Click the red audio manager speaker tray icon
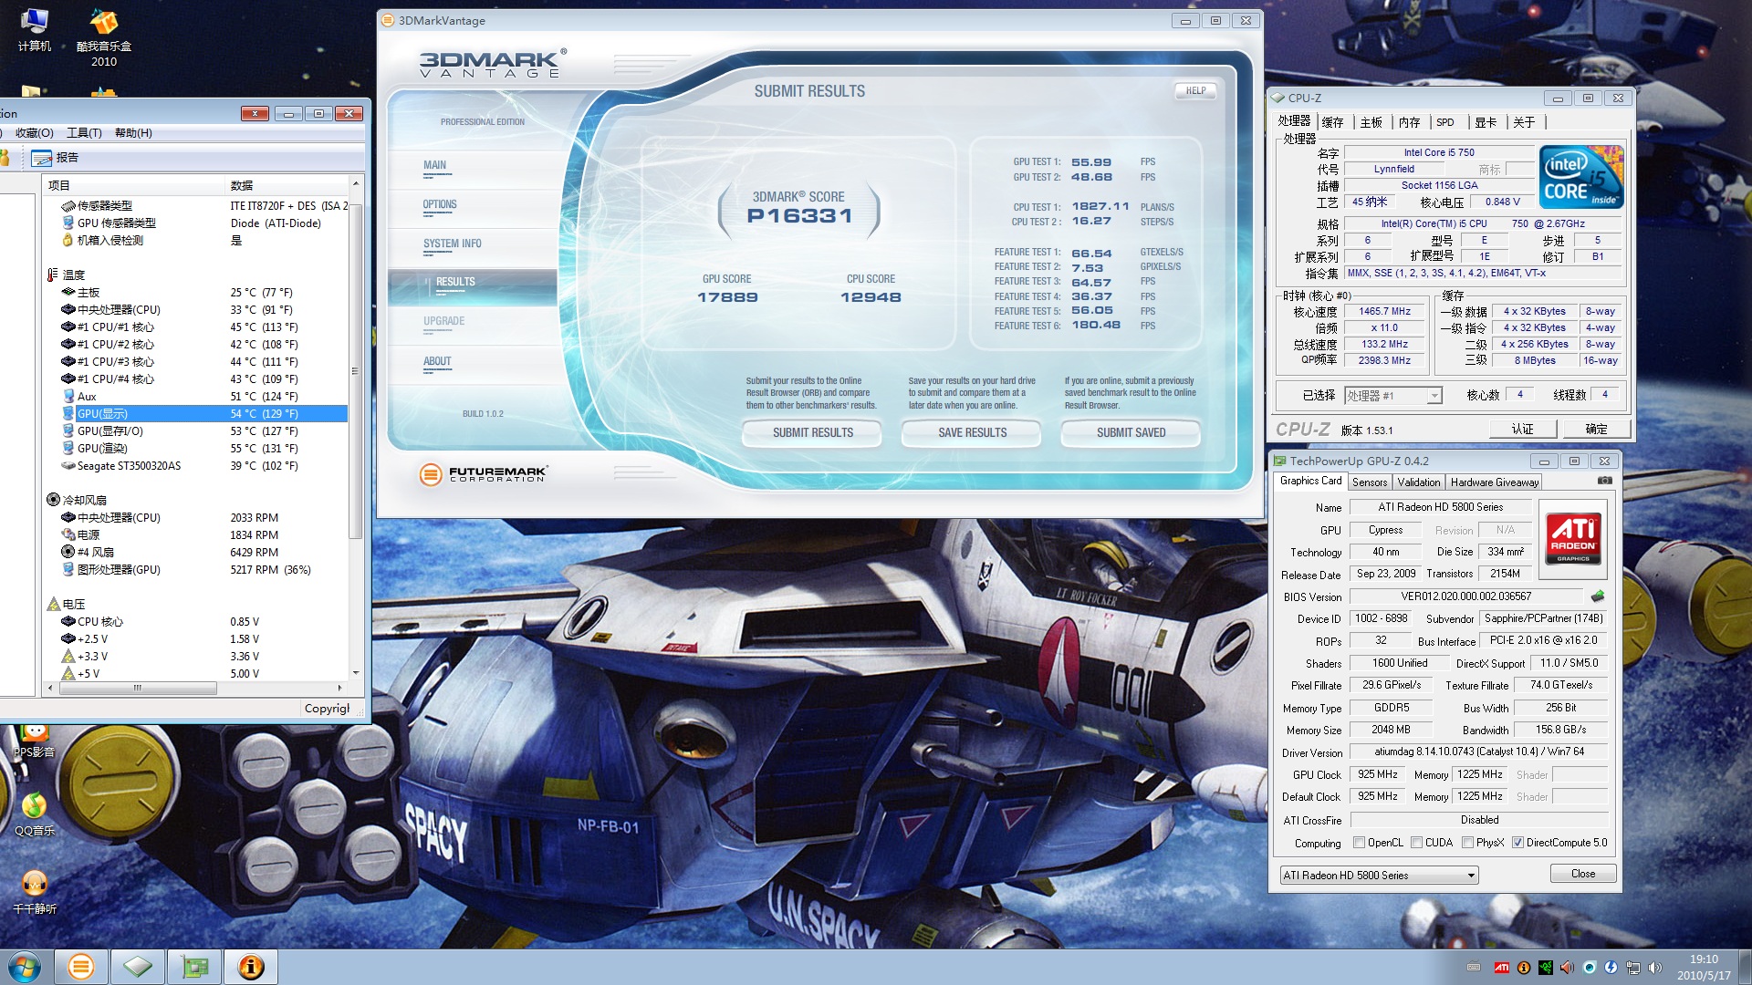The width and height of the screenshot is (1752, 985). tap(1567, 968)
